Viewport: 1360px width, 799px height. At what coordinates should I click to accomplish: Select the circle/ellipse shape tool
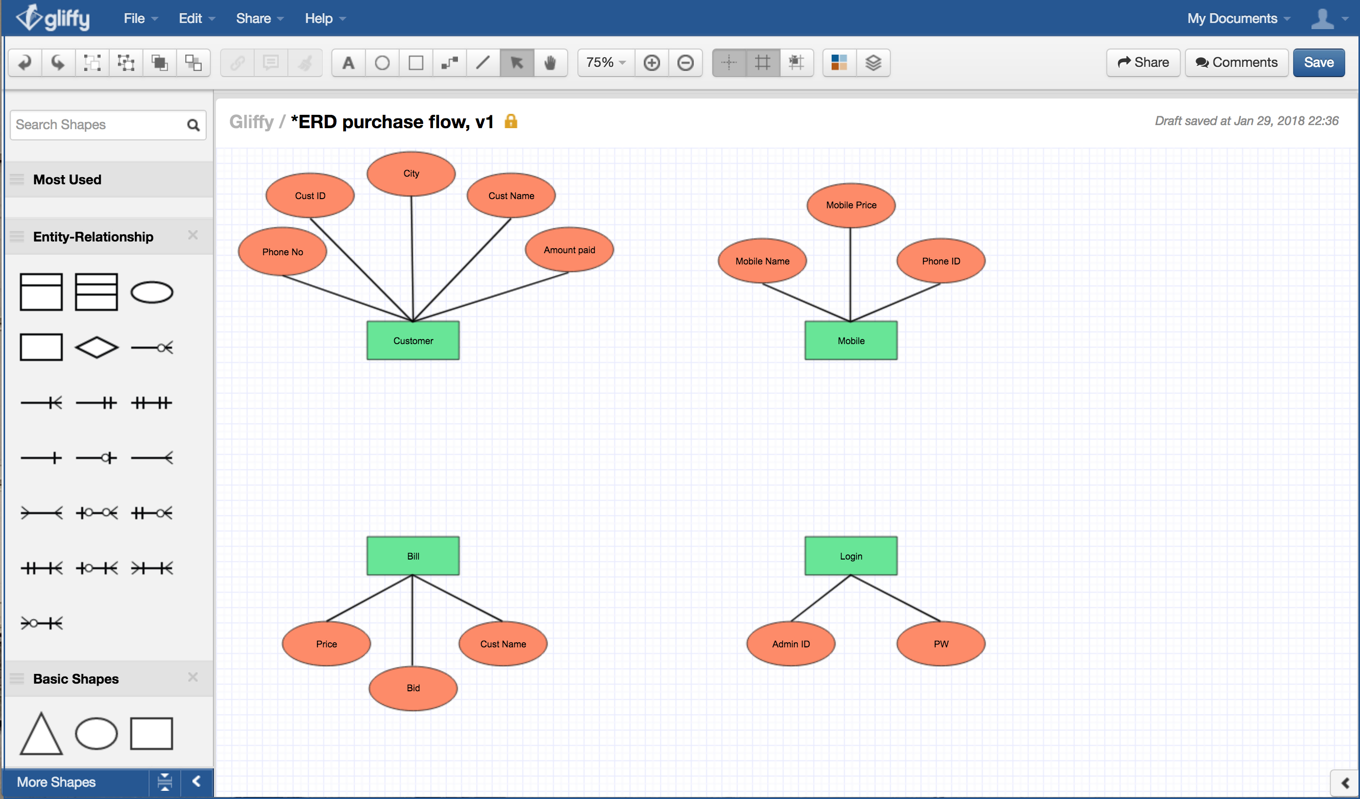pos(380,63)
